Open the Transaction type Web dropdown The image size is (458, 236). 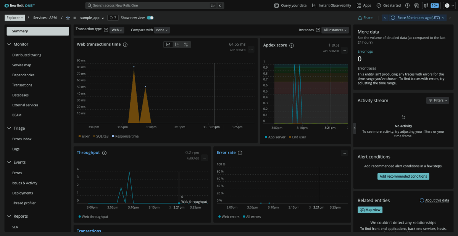point(117,30)
